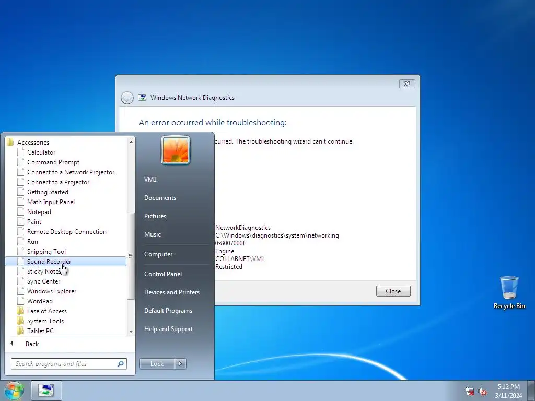
Task: Click the Network Diagnostics taskbar button
Action: [46, 391]
